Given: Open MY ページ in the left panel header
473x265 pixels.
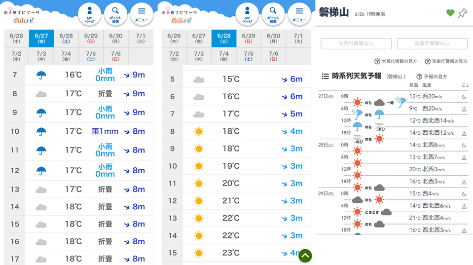Looking at the screenshot, I should tap(89, 15).
